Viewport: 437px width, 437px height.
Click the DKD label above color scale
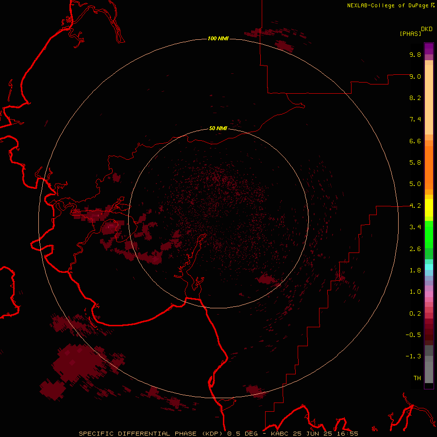click(x=427, y=29)
